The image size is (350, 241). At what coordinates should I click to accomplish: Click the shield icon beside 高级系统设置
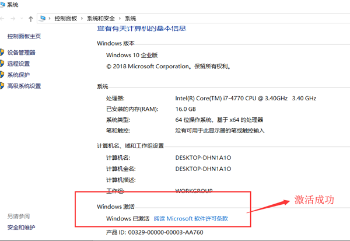(x=2, y=86)
